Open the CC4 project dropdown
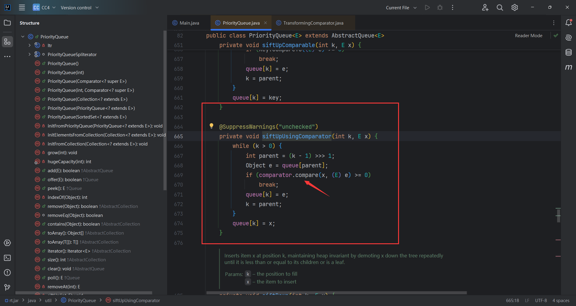 [44, 7]
